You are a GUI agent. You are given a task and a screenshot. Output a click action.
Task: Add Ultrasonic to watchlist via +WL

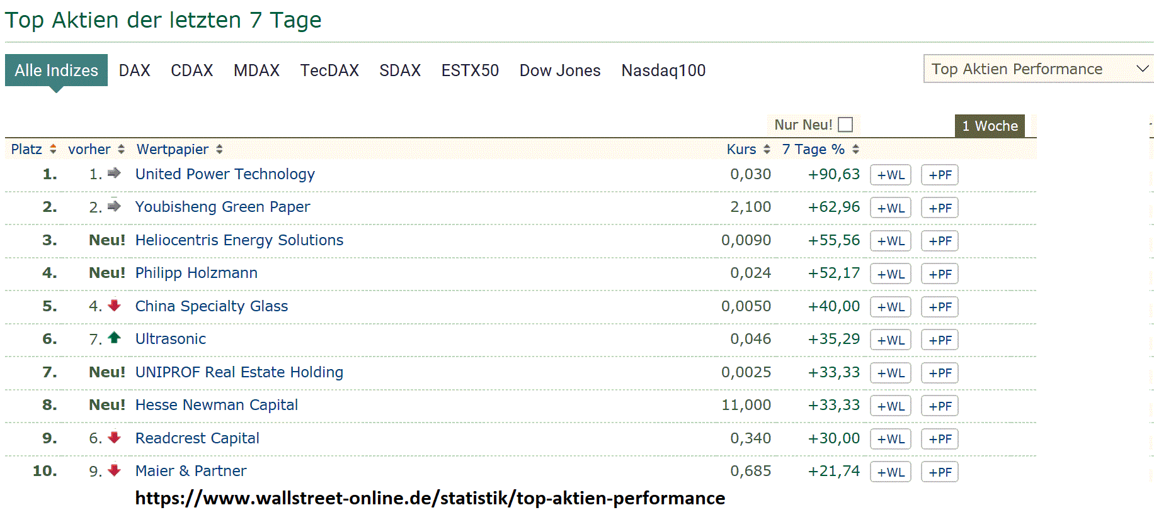890,340
